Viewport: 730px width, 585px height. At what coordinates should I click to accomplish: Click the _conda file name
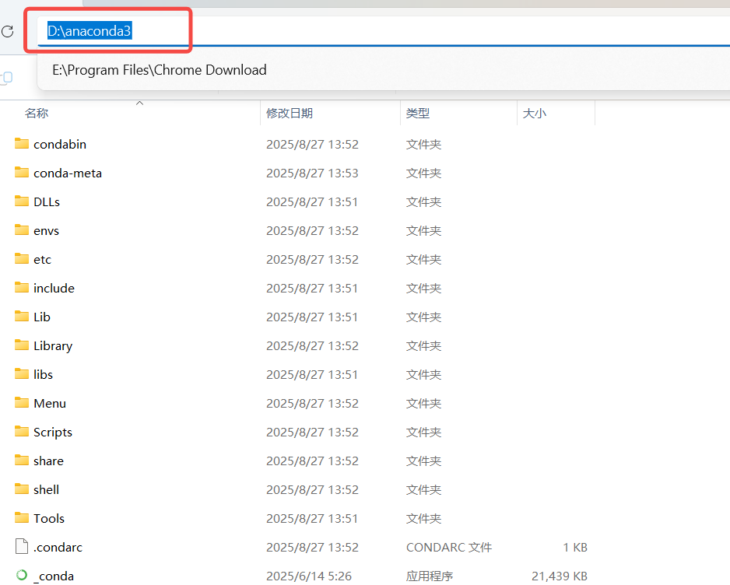(x=54, y=576)
